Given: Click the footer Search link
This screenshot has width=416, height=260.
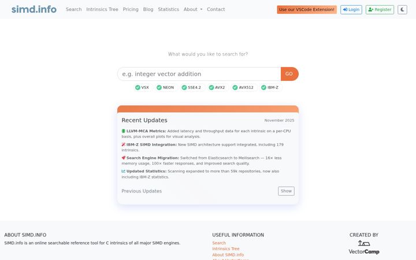Looking at the screenshot, I should point(219,243).
